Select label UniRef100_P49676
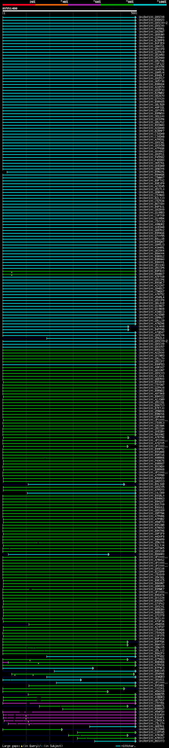Image resolution: width=169 pixels, height=748 pixels. [152, 461]
